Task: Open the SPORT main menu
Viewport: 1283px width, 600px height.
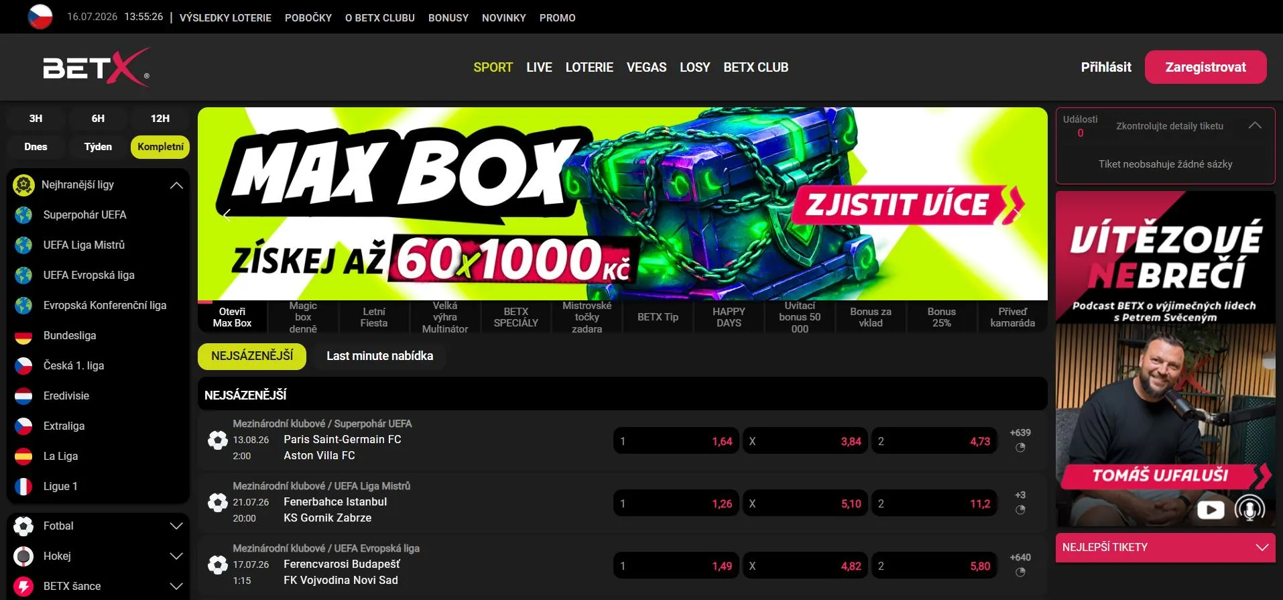Action: point(493,68)
